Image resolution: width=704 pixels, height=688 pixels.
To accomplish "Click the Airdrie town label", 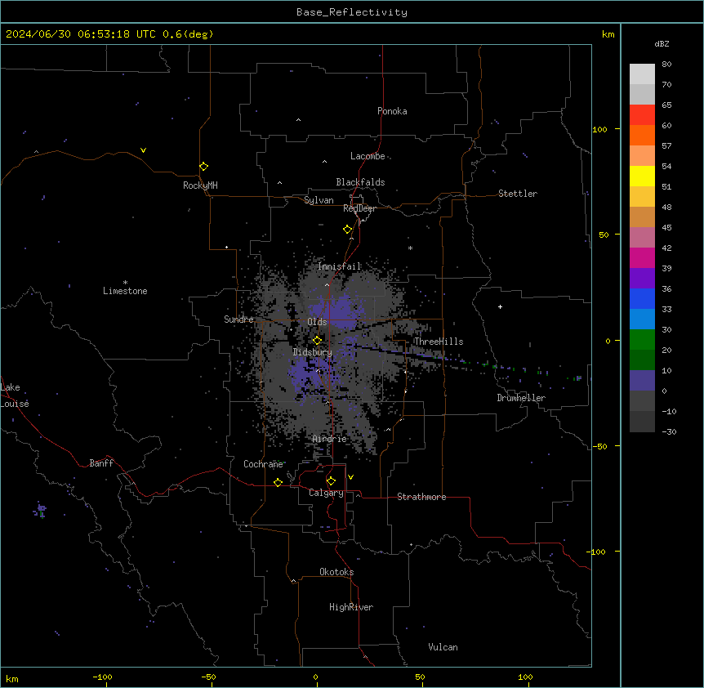I will click(330, 439).
